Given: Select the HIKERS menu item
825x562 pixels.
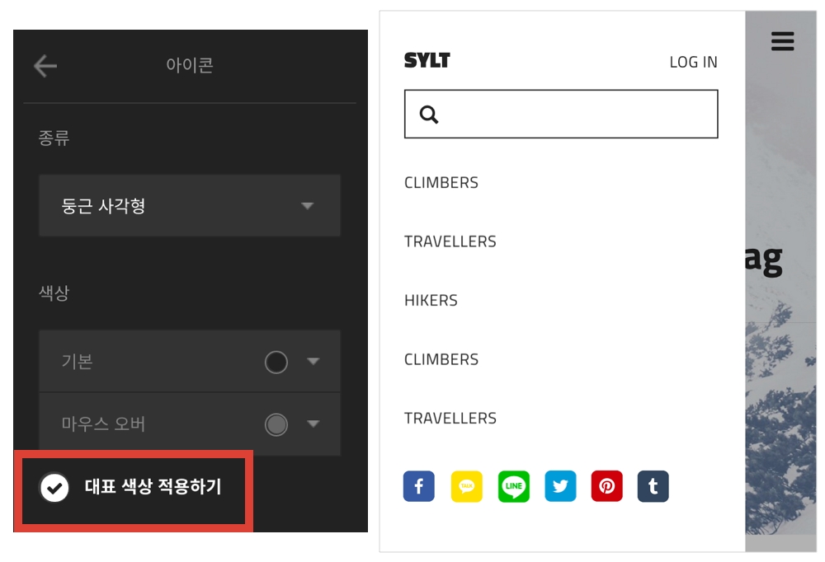Looking at the screenshot, I should (431, 300).
